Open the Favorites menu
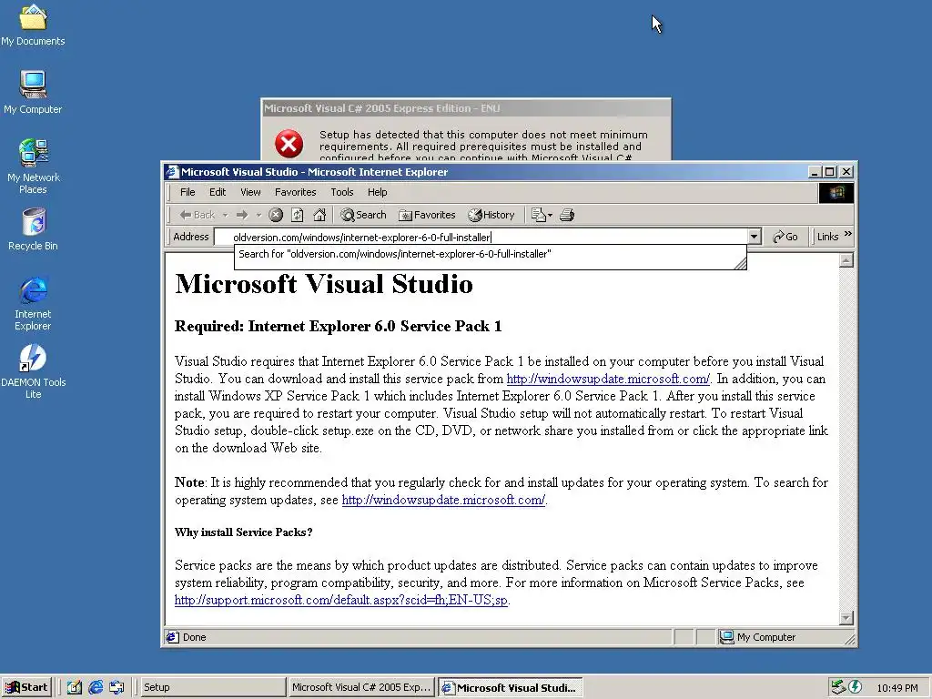 click(x=296, y=192)
